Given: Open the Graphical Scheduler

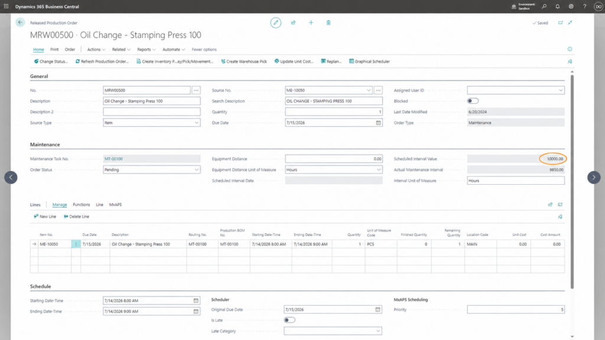Looking at the screenshot, I should tap(369, 61).
